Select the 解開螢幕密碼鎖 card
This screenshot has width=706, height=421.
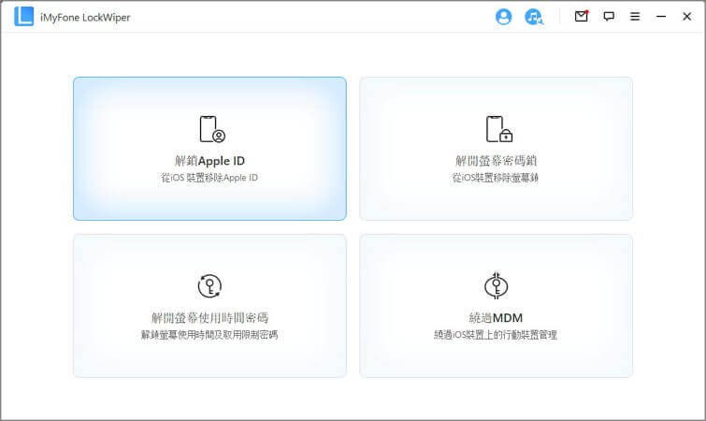pyautogui.click(x=497, y=149)
